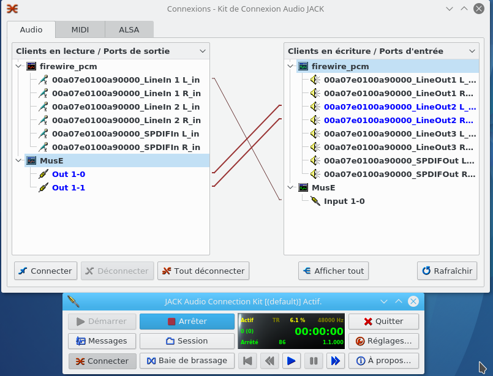Select the Audio tab

(x=31, y=29)
